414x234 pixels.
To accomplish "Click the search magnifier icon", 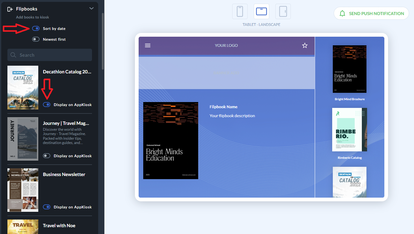I will point(13,55).
